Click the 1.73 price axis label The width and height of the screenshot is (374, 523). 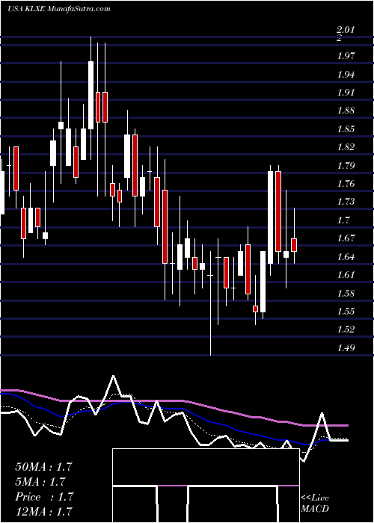tap(345, 202)
